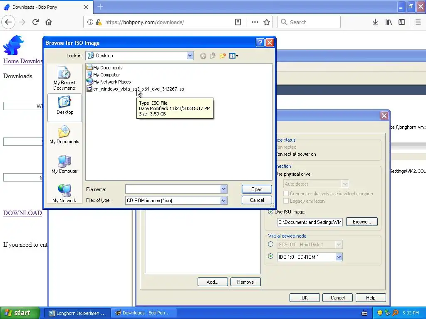The height and width of the screenshot is (319, 426).
Task: Select IDE virtual device node radio
Action: [x=270, y=256]
